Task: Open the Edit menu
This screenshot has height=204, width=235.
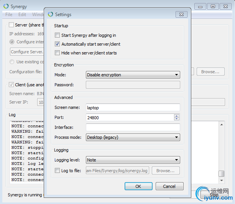Action: pos(22,15)
